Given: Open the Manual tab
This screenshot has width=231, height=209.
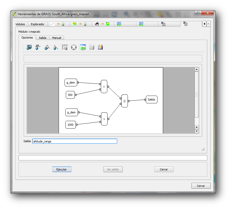Looking at the screenshot, I should 57,38.
